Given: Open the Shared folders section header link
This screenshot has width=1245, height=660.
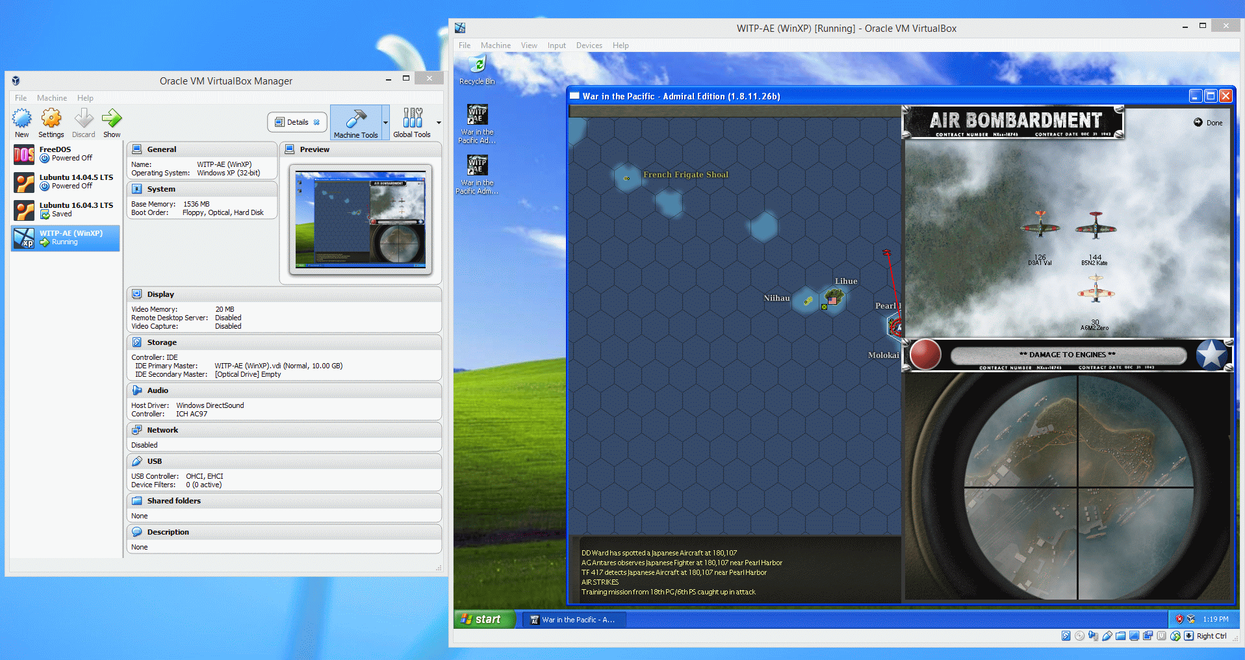Looking at the screenshot, I should point(174,501).
